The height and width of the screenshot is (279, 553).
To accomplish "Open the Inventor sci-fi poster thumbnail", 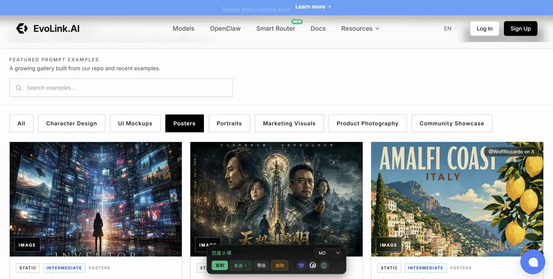I will coord(96,199).
